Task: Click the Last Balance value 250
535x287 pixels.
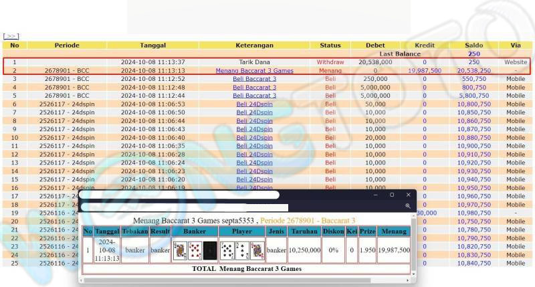Action: point(473,54)
